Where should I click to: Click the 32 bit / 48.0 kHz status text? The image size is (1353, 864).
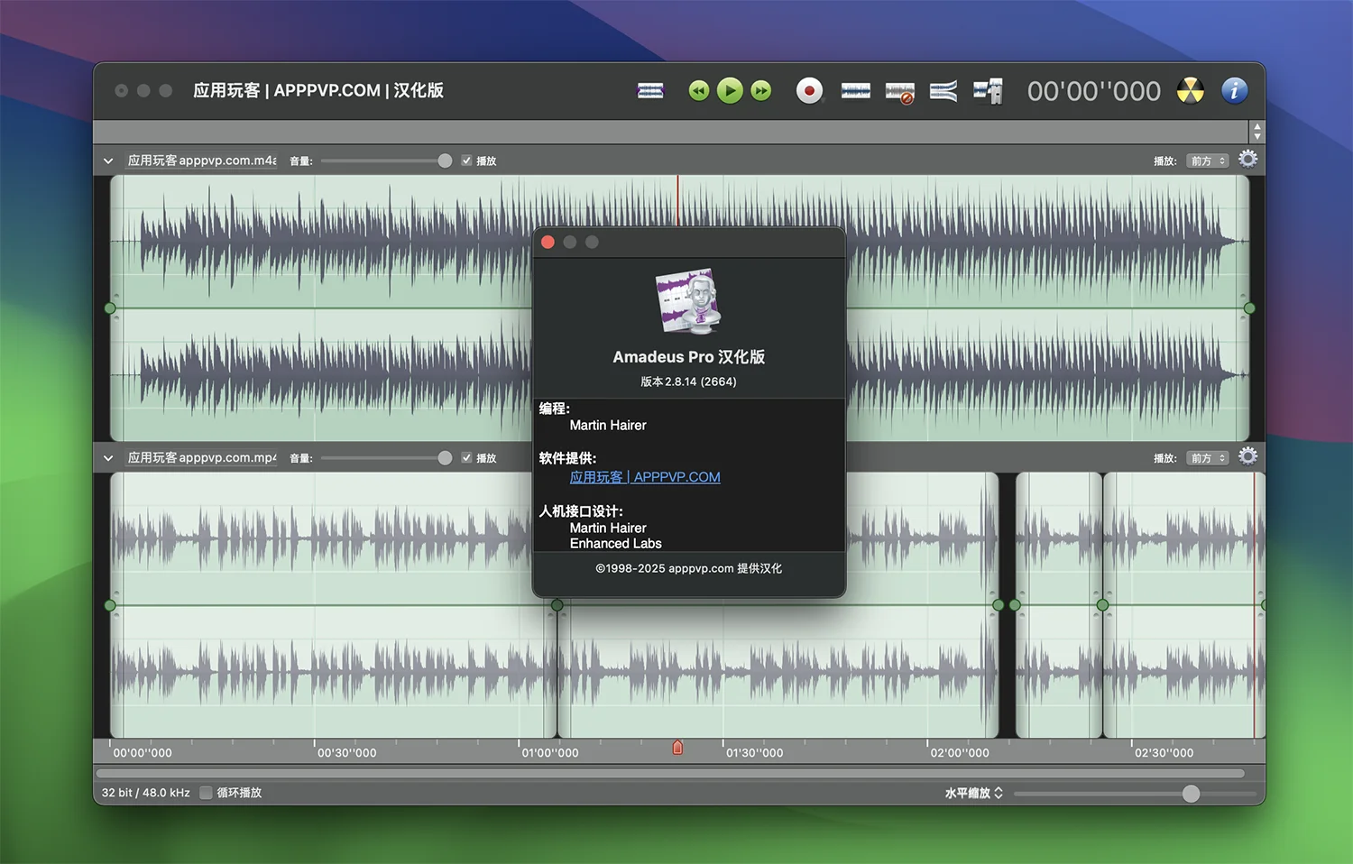point(146,793)
